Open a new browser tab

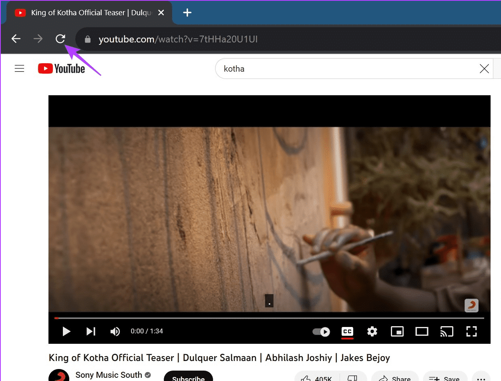click(x=187, y=13)
